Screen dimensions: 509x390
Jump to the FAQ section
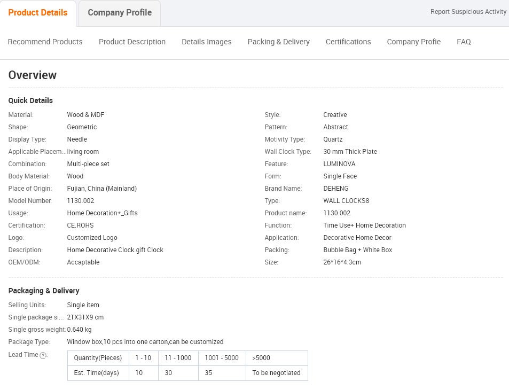coord(464,42)
